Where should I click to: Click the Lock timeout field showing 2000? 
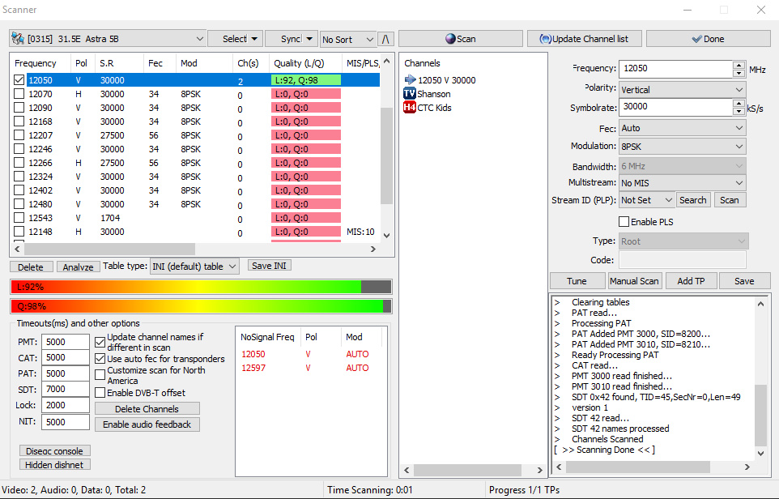[x=66, y=404]
